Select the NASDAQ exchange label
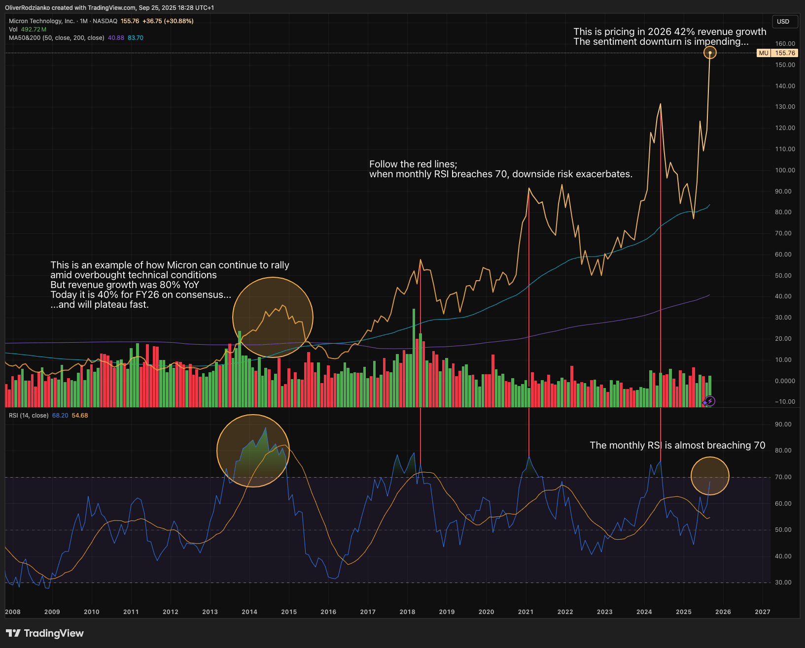The width and height of the screenshot is (805, 648). click(x=105, y=21)
